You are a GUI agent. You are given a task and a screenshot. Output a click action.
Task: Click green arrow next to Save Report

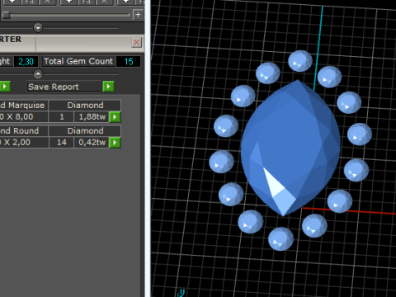(108, 87)
